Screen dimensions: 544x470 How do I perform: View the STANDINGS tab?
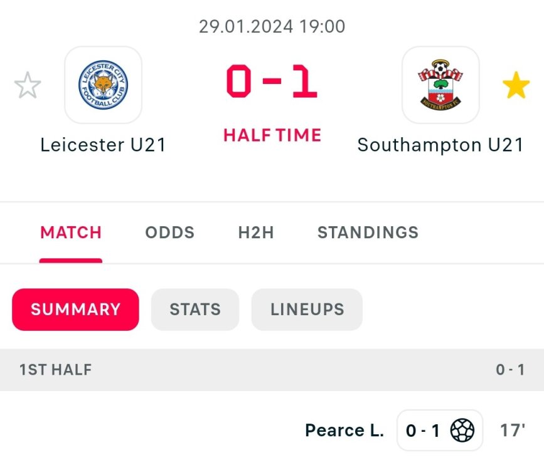[368, 232]
